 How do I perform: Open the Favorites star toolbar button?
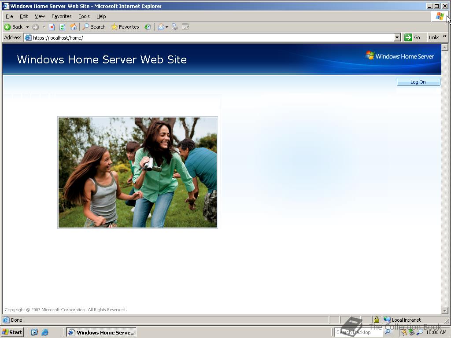125,27
